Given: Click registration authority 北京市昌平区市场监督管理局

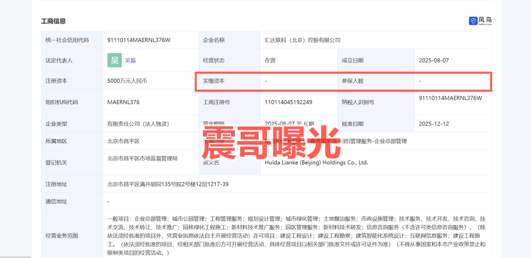Looking at the screenshot, I should tap(142, 159).
